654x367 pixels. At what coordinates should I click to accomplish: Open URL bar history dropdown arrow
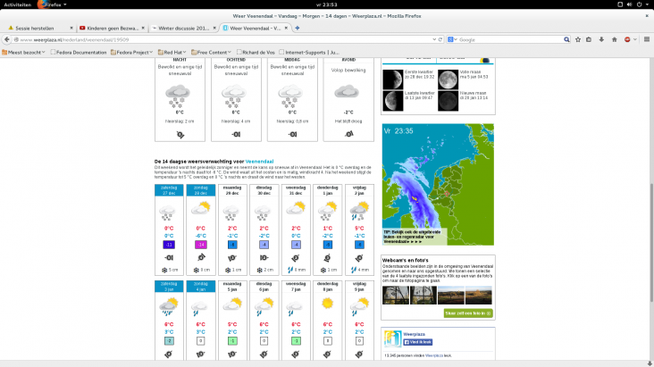pos(434,39)
